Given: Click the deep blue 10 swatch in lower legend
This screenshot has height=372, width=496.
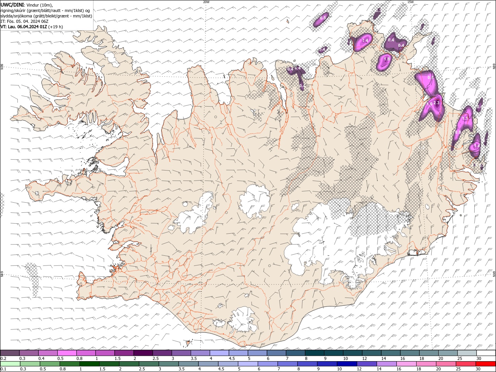Looking at the screenshot, I should (x=346, y=364).
